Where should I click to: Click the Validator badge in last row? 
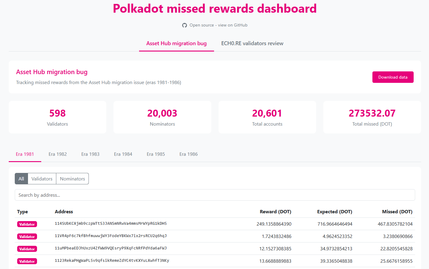click(x=27, y=261)
